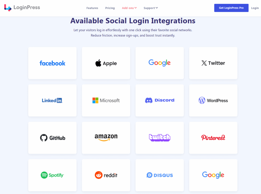Image resolution: width=261 pixels, height=194 pixels.
Task: Open the Microsoft integration card
Action: click(x=106, y=101)
